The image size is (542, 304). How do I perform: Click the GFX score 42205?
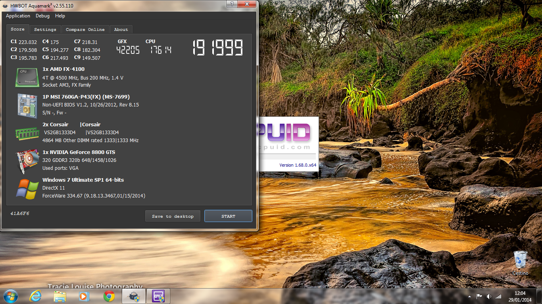point(128,50)
